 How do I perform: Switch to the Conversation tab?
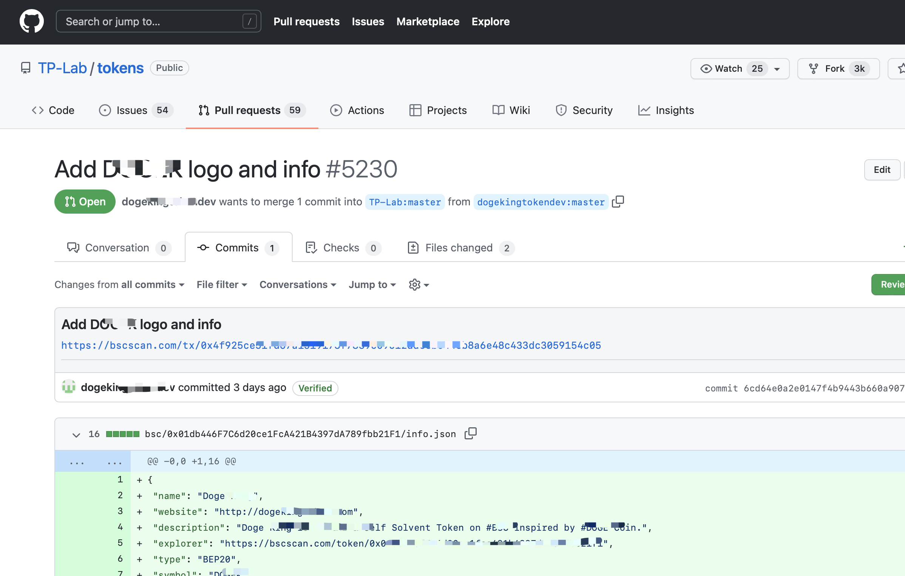tap(119, 248)
